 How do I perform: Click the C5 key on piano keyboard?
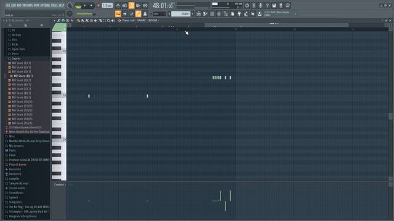click(59, 96)
